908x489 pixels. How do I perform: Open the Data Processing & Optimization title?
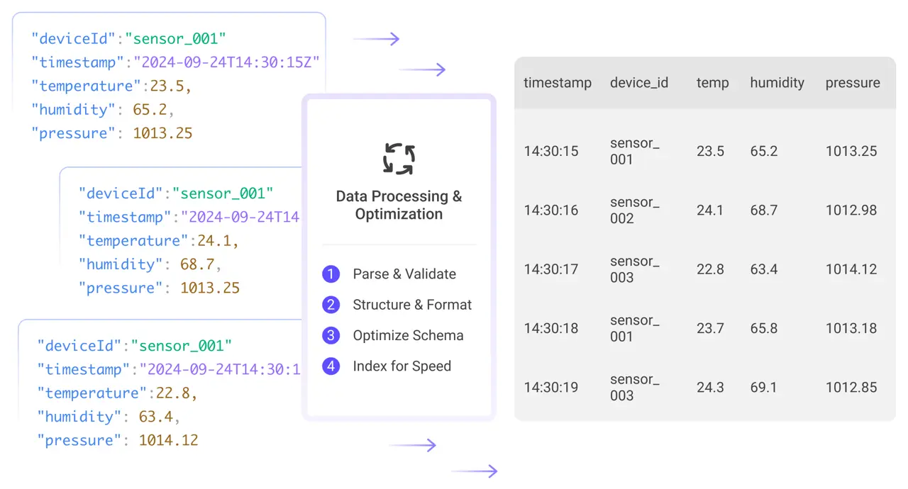click(x=399, y=206)
